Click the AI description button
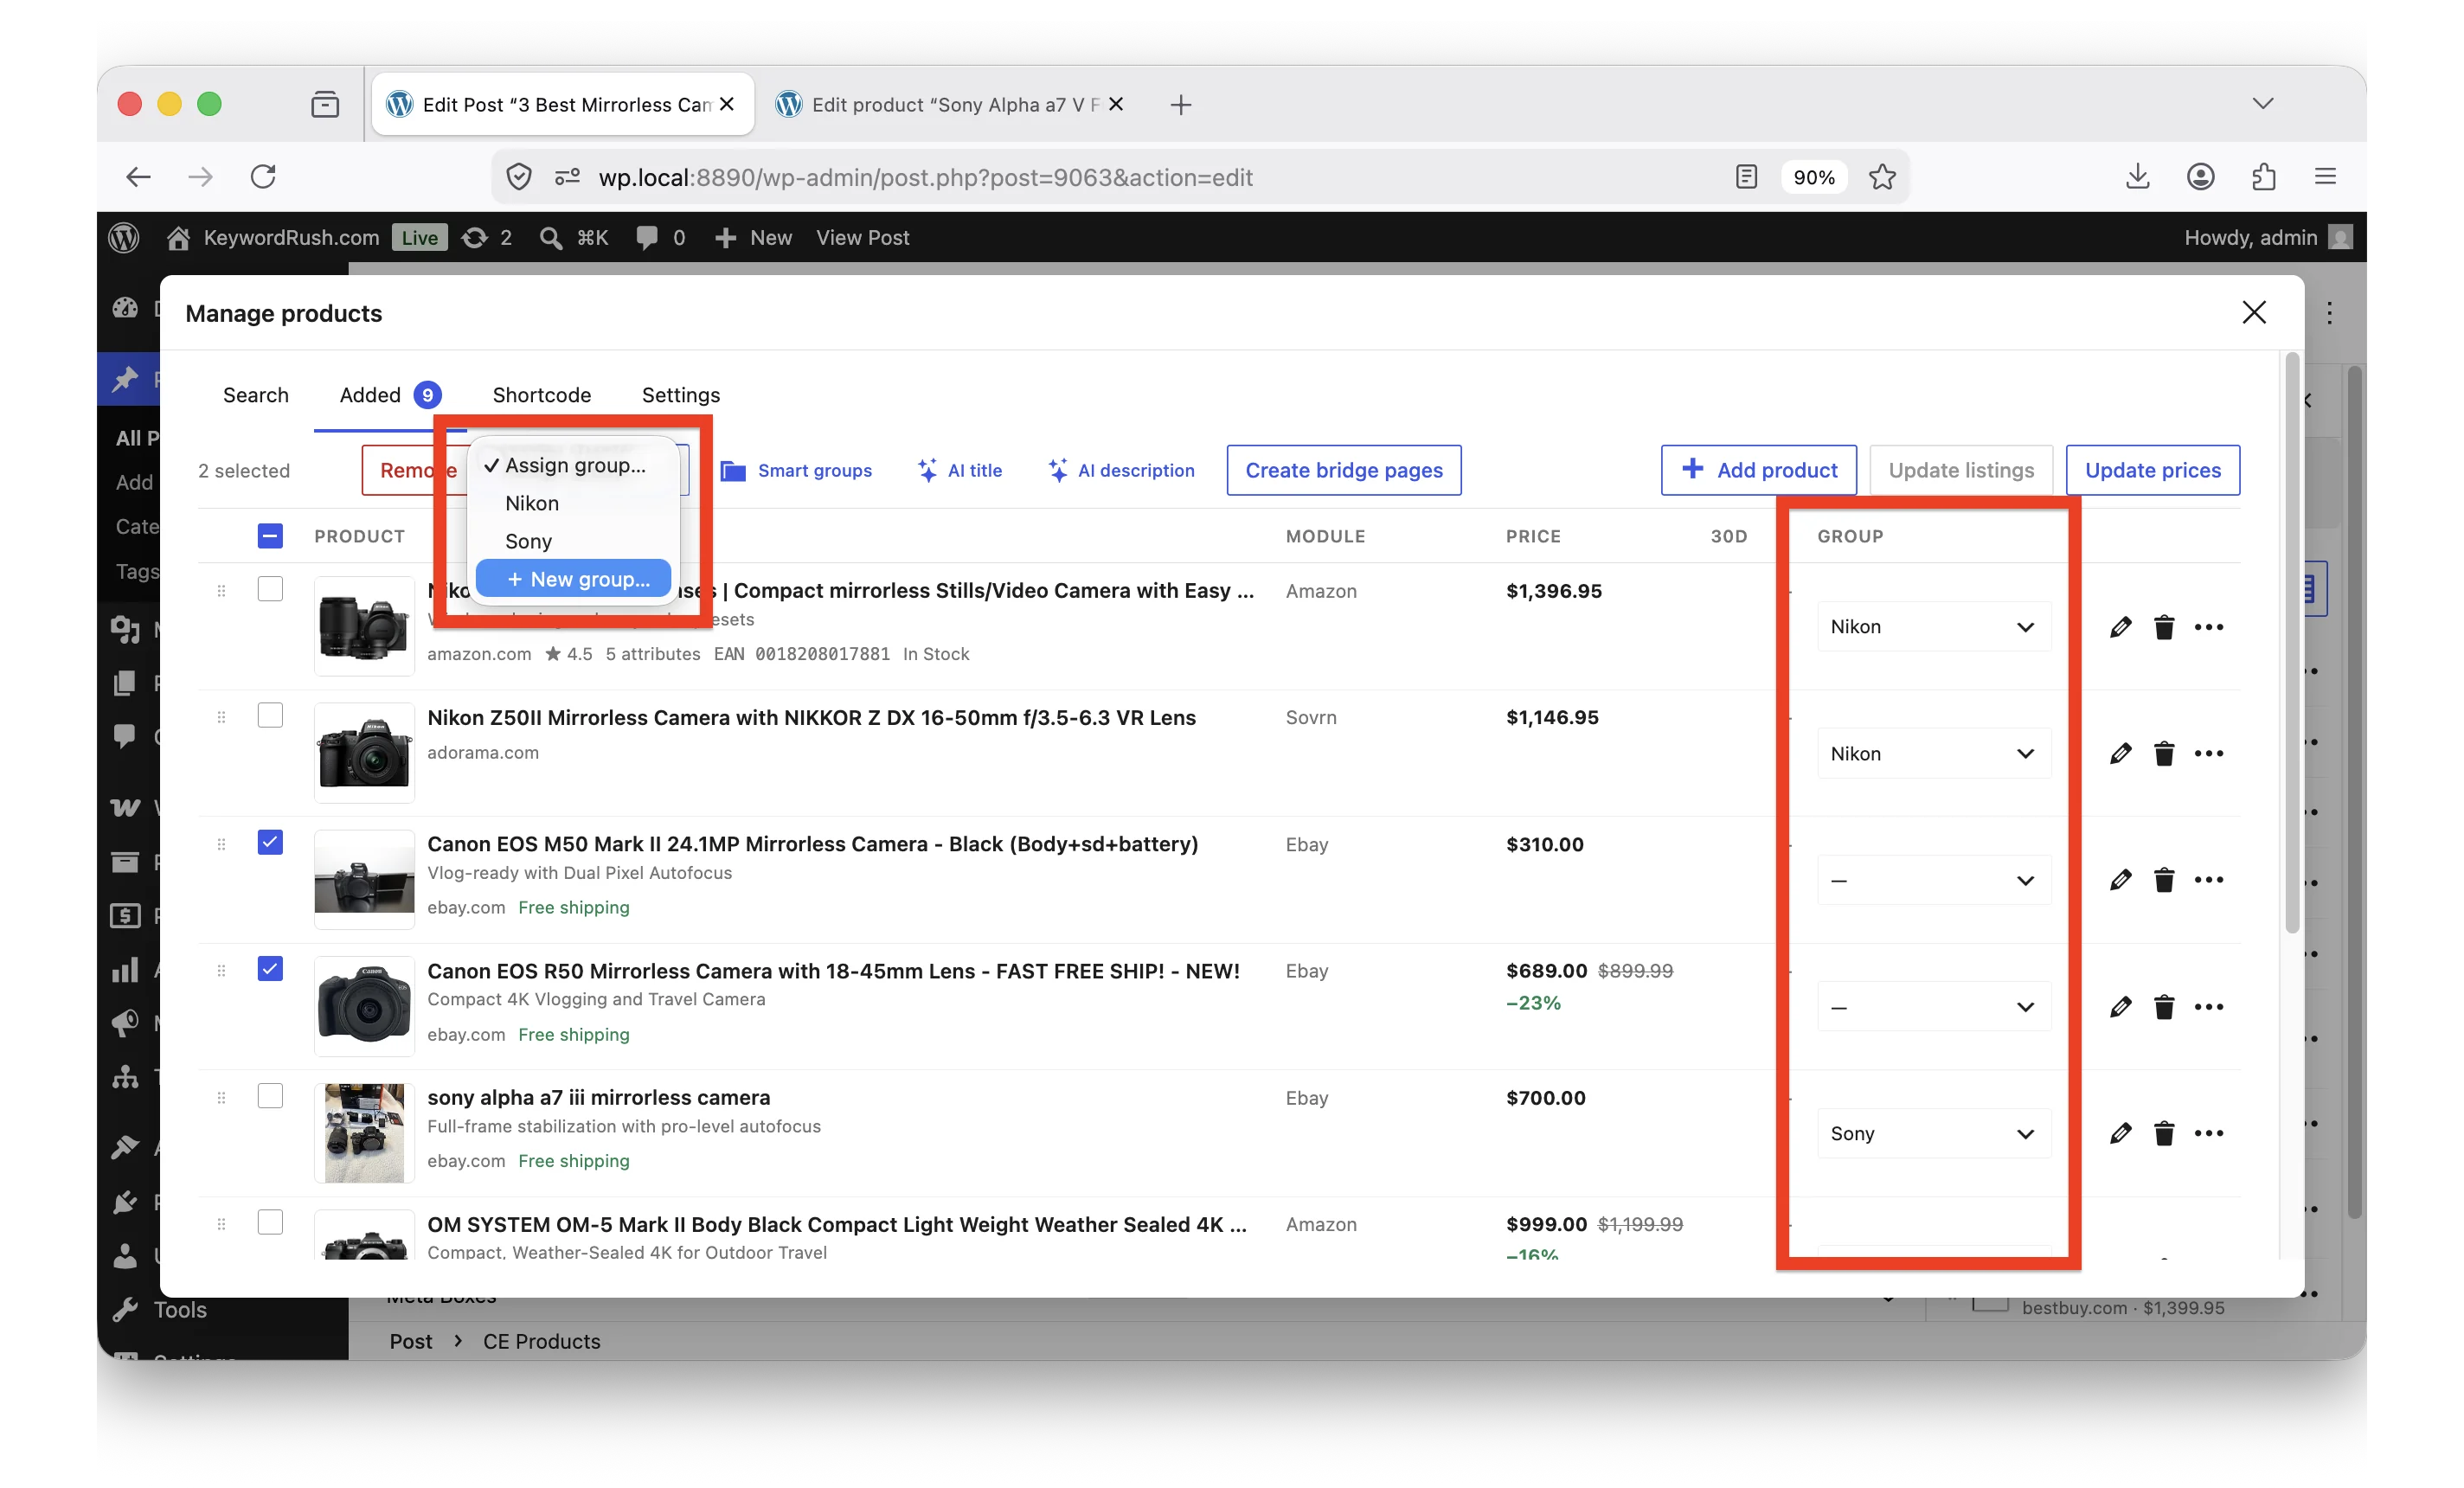 pyautogui.click(x=1120, y=470)
